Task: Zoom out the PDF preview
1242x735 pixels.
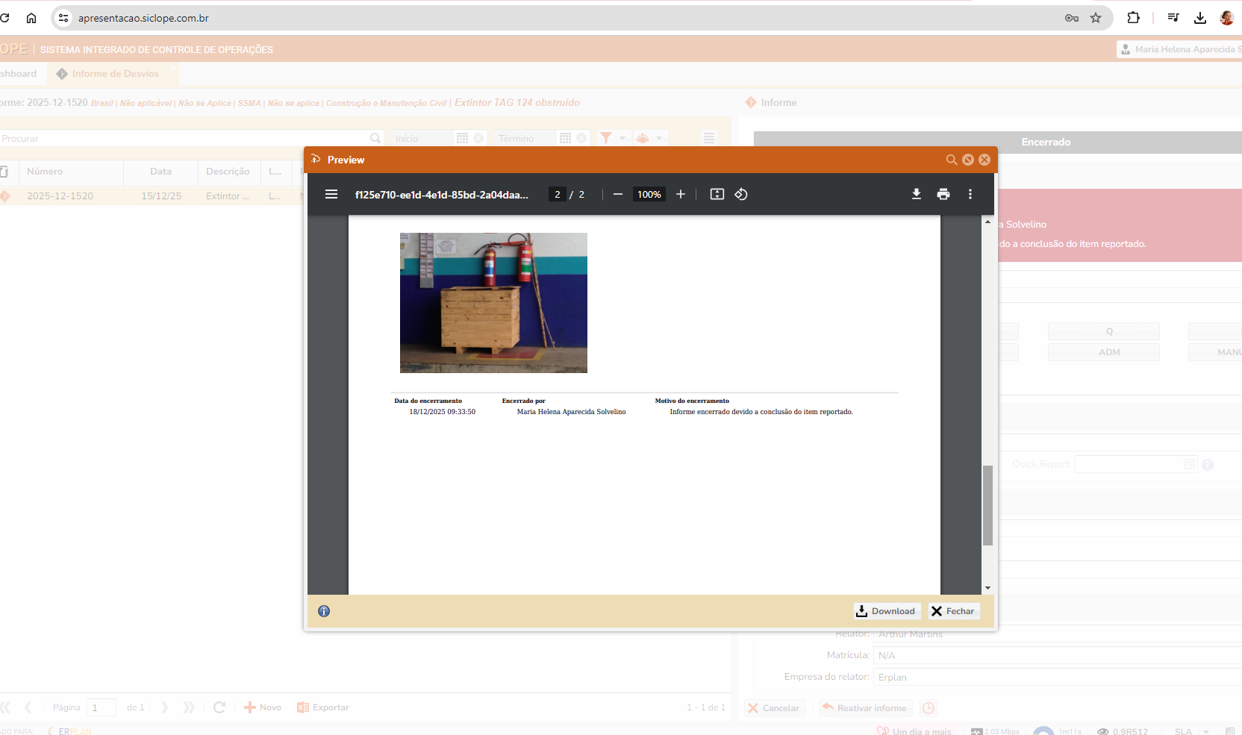Action: coord(617,195)
